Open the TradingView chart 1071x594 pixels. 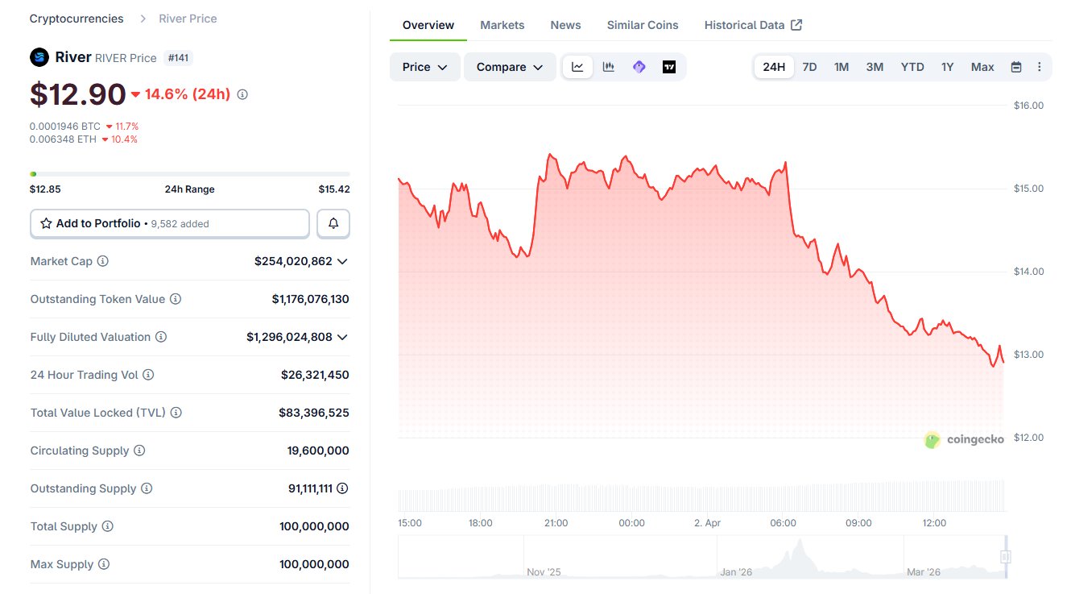[669, 67]
